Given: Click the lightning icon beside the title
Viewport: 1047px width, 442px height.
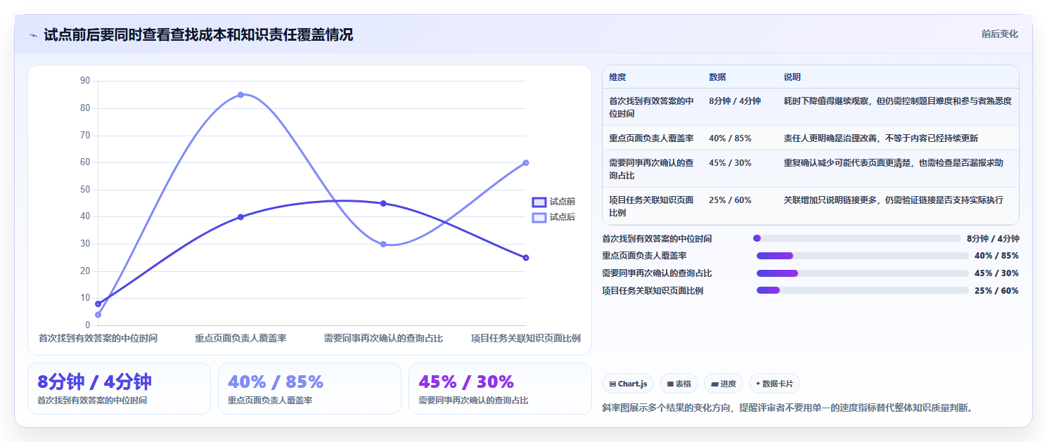Looking at the screenshot, I should coord(33,35).
